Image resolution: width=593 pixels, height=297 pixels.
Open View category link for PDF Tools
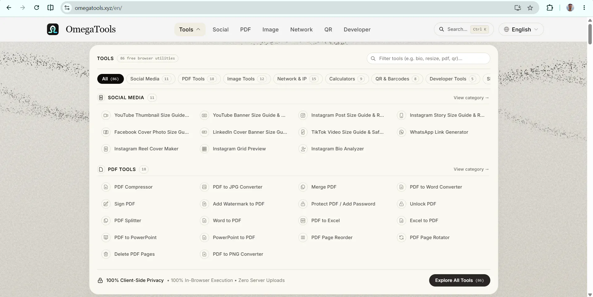pyautogui.click(x=471, y=169)
